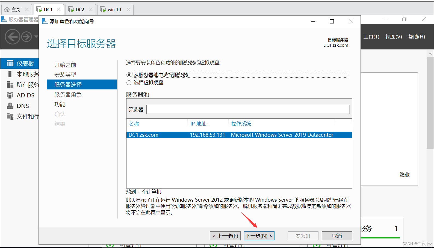
Task: Maximize the wizard window
Action: [332, 21]
